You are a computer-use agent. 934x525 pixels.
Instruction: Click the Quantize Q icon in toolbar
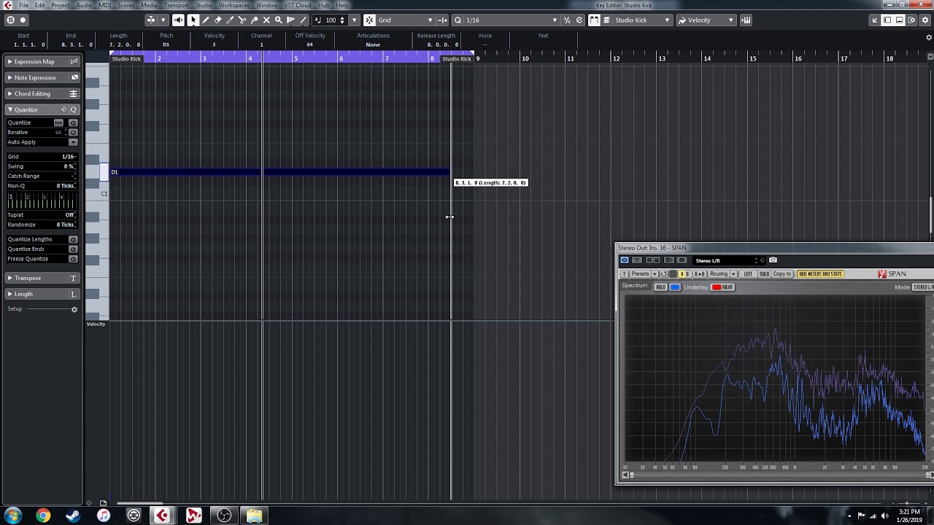(458, 20)
